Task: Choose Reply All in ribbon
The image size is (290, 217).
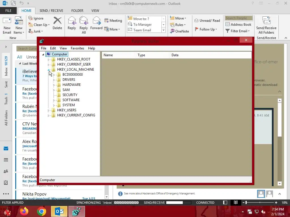Action: pyautogui.click(x=84, y=25)
